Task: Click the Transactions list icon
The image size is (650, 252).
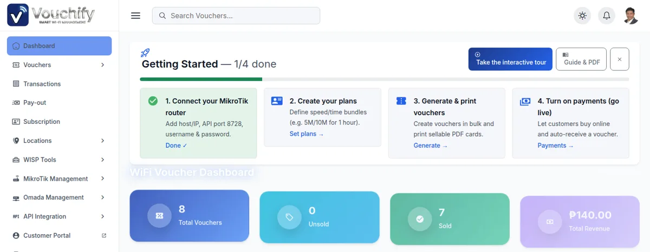Action: pyautogui.click(x=16, y=84)
